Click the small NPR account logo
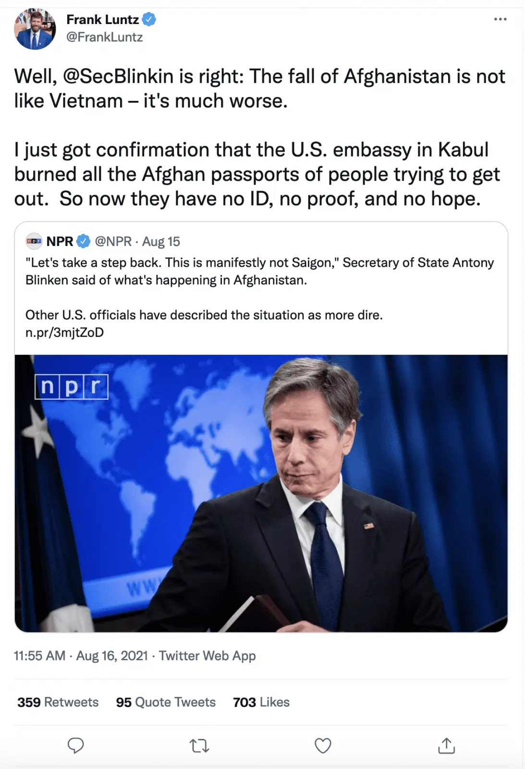 34,241
